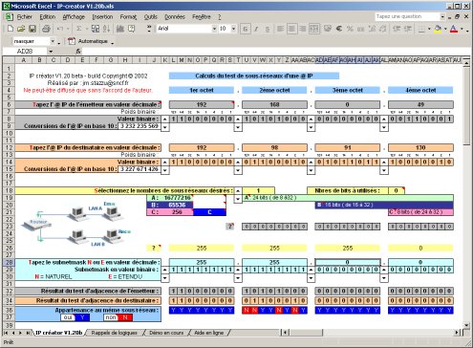Save the workbook with the floppy icon
Viewport: 473px width, 348px height.
point(32,29)
